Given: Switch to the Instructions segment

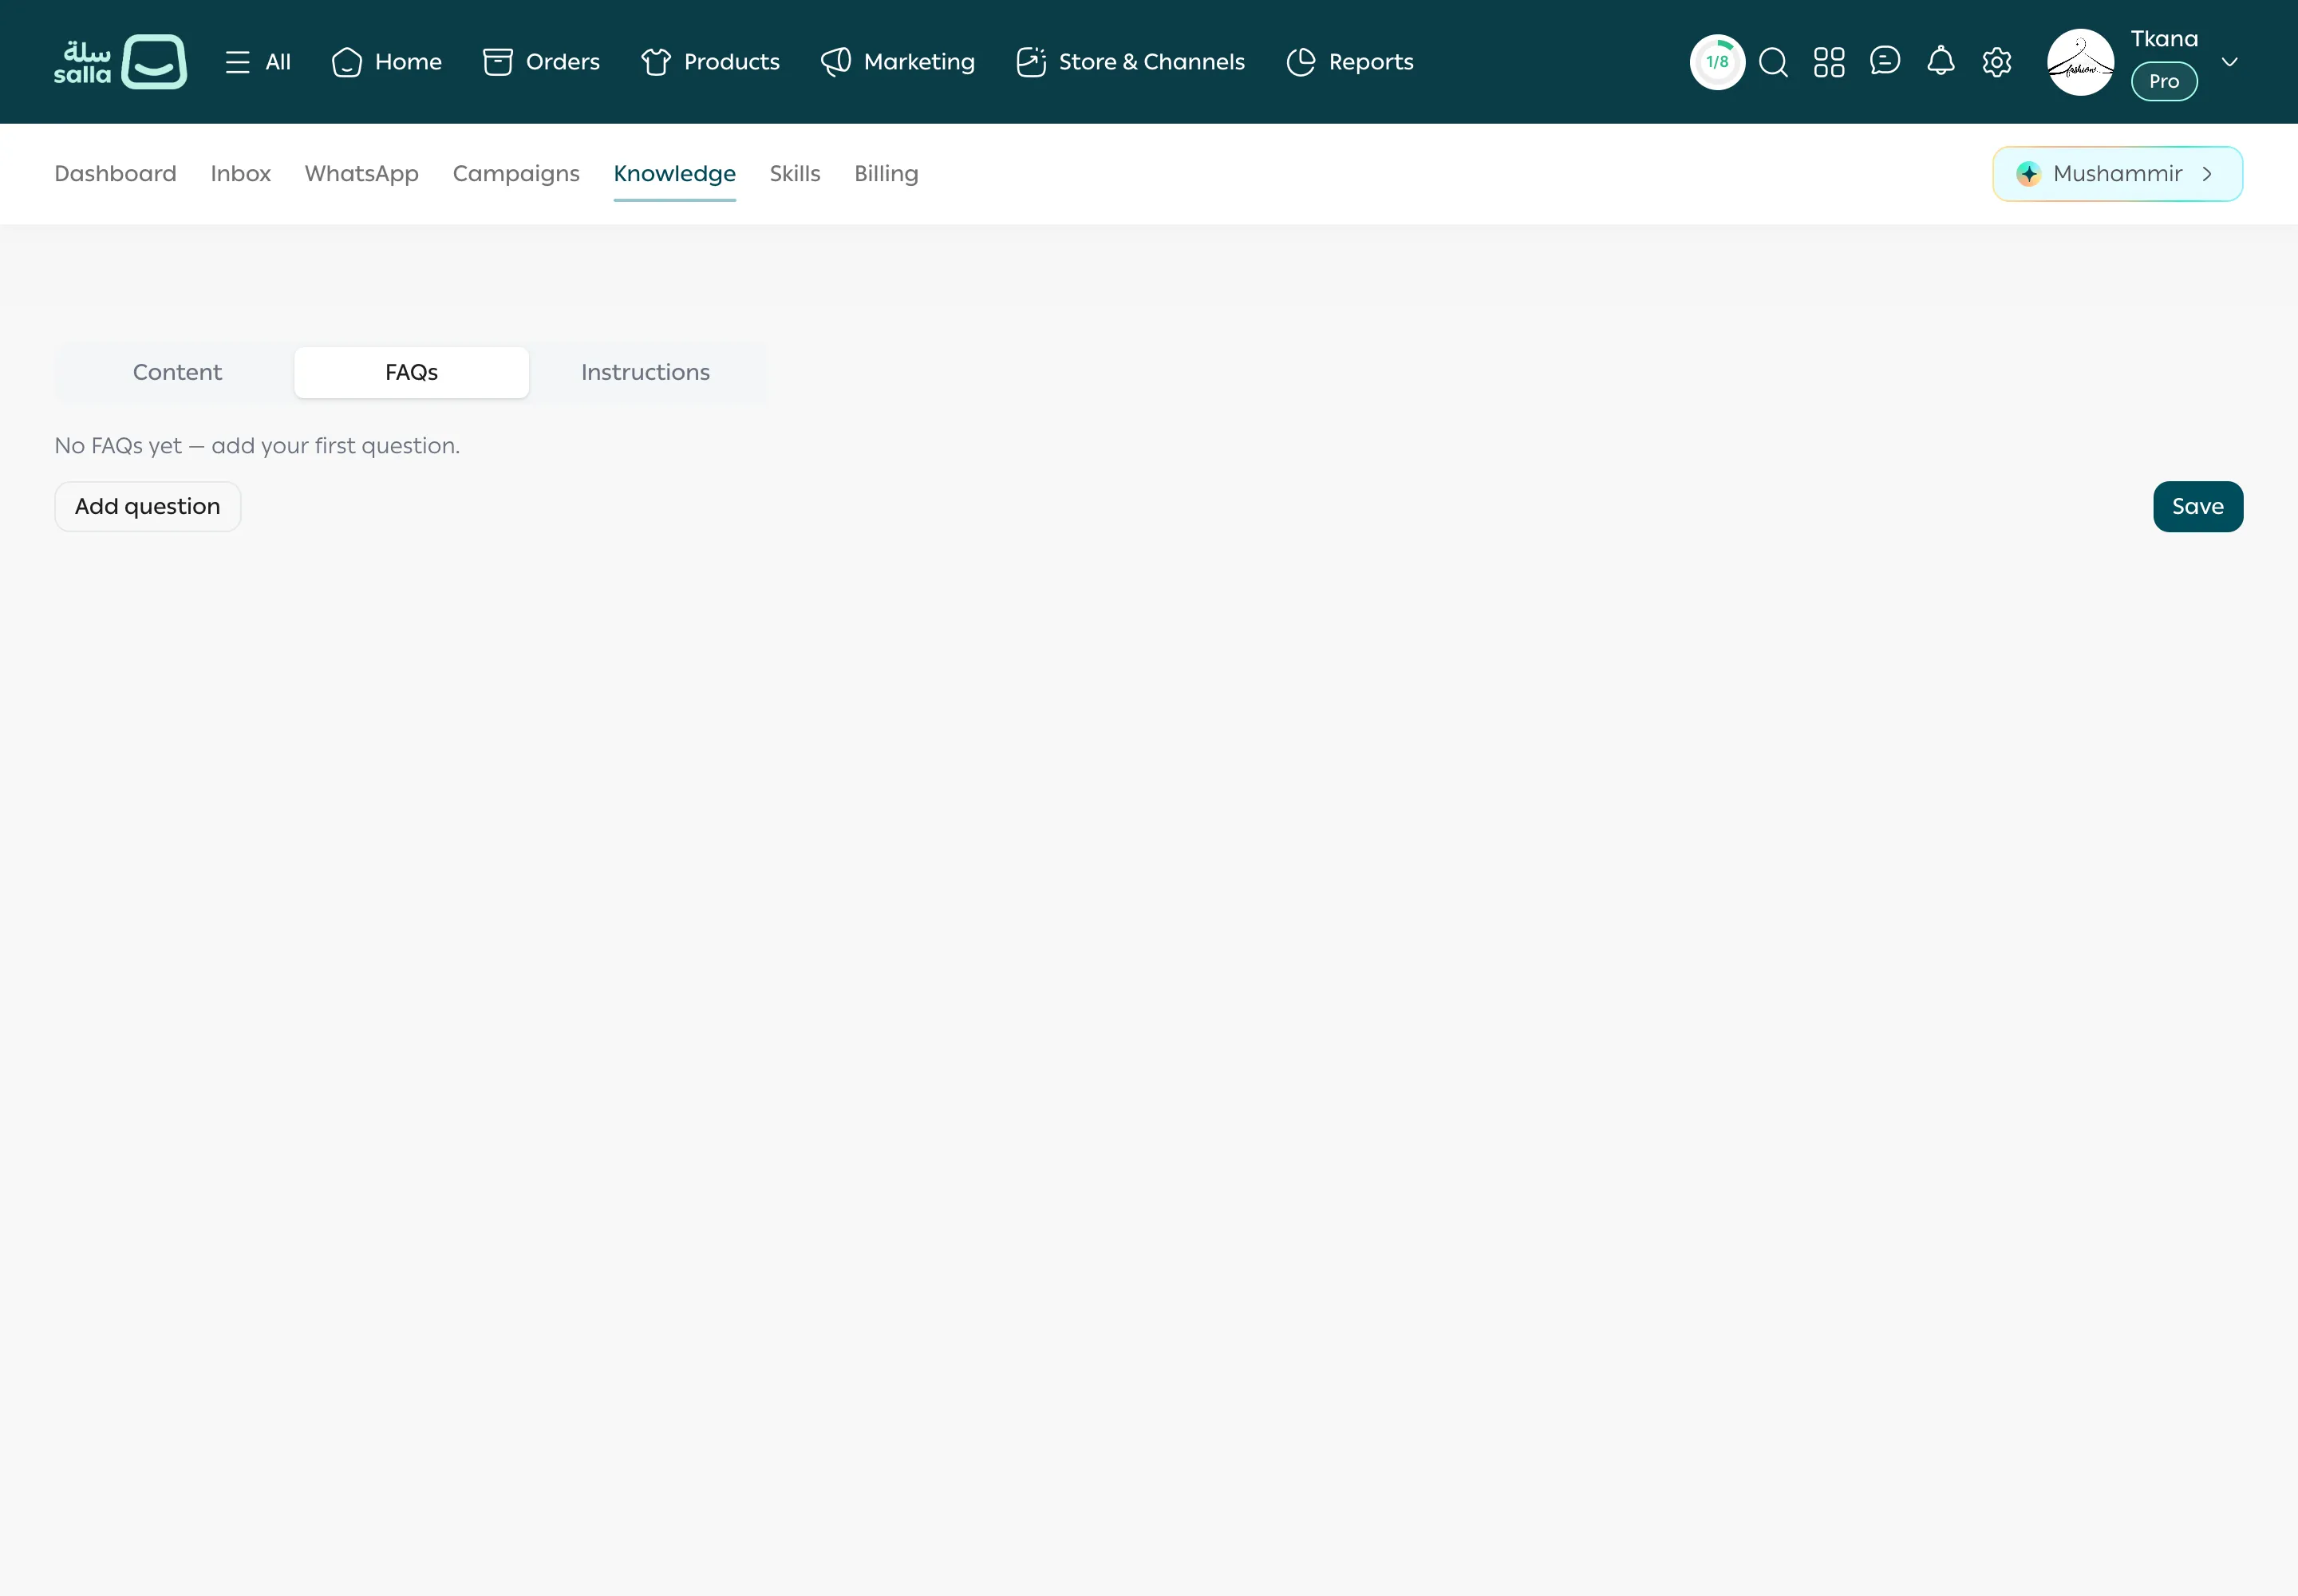Looking at the screenshot, I should 646,372.
